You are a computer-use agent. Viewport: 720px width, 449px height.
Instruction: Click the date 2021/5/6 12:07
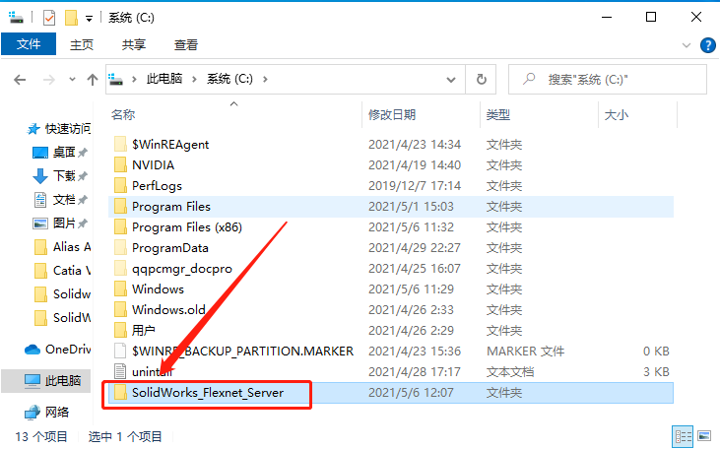[x=411, y=393]
